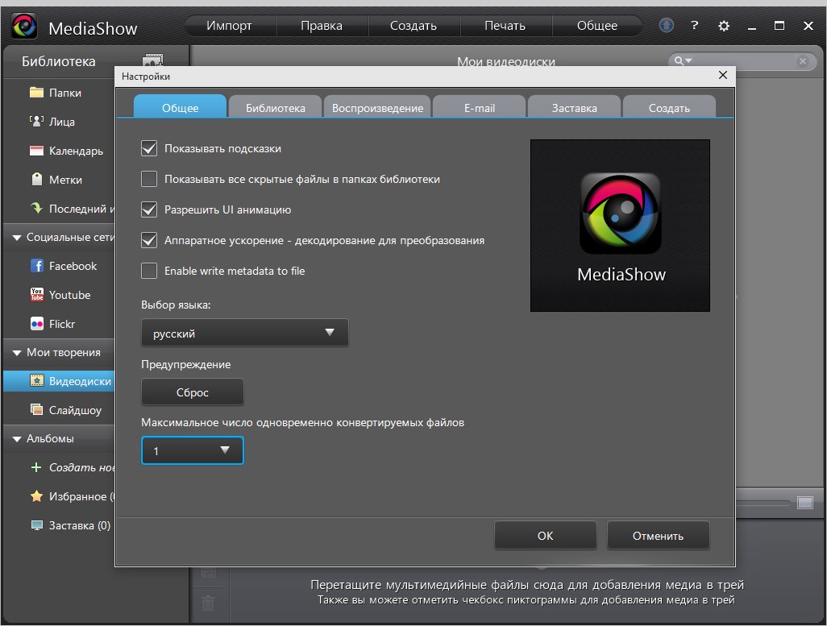Image resolution: width=827 pixels, height=626 pixels.
Task: Open the Слайдшоу slideshow icon
Action: (x=36, y=410)
